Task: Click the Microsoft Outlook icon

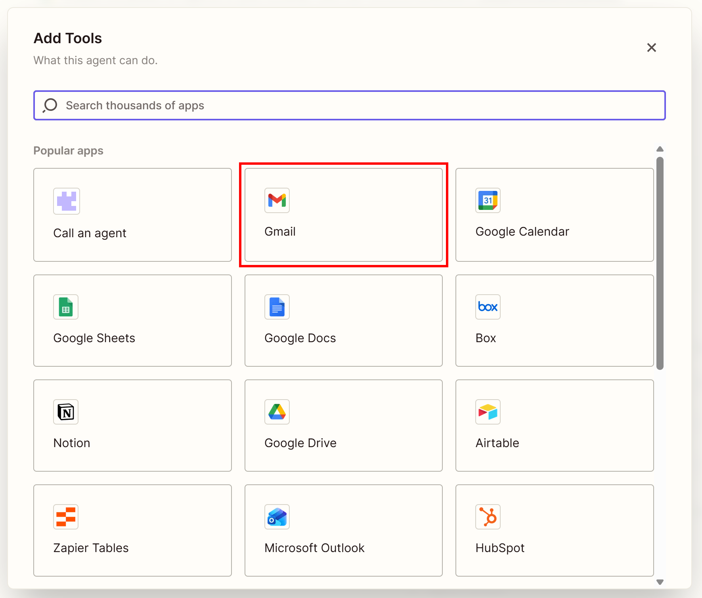Action: click(x=277, y=517)
